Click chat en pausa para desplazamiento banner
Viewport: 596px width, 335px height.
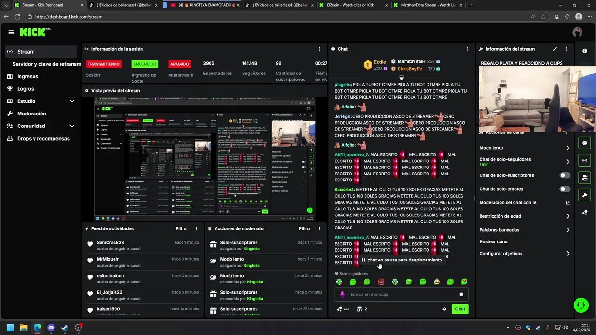401,260
